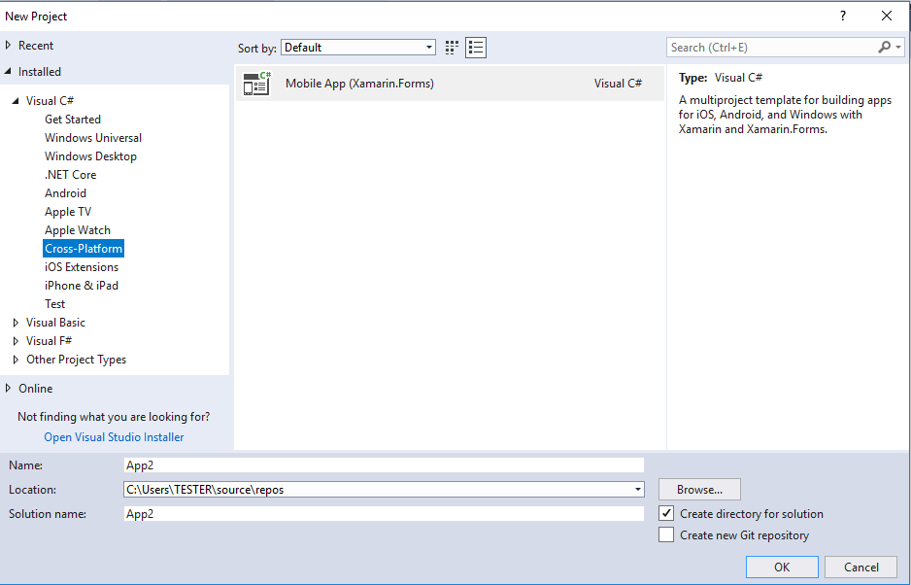Click the Name input field

(384, 465)
